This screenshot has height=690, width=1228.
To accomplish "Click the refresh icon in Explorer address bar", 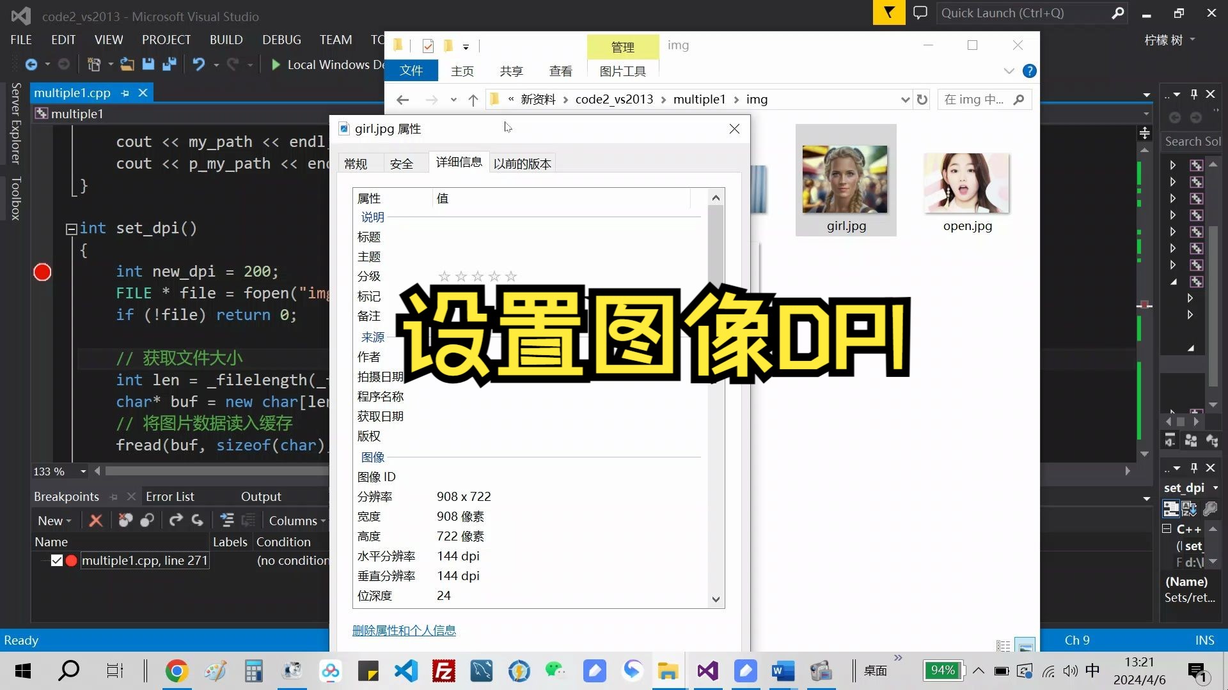I will 922,99.
